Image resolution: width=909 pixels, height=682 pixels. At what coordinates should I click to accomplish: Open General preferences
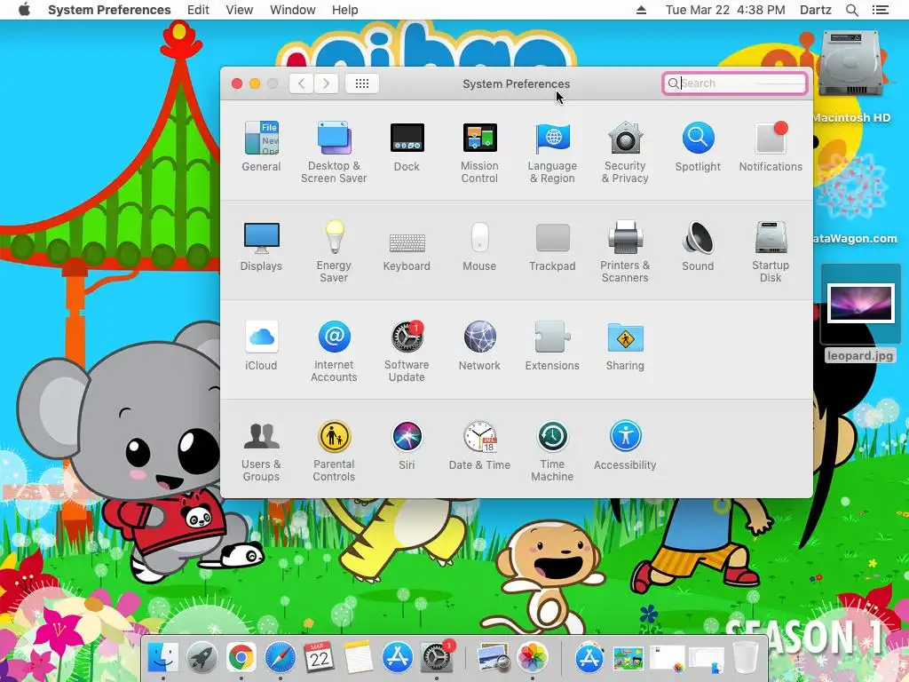pyautogui.click(x=261, y=147)
